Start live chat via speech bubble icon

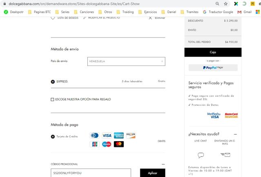(201, 155)
